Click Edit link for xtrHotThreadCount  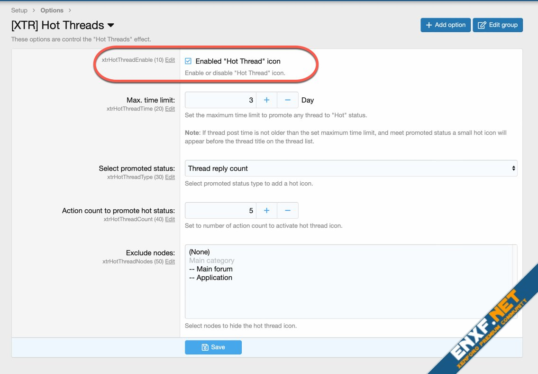(170, 219)
